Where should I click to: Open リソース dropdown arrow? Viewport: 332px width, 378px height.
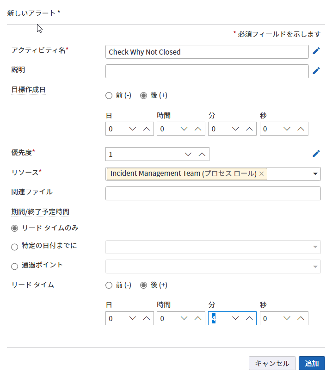(315, 174)
